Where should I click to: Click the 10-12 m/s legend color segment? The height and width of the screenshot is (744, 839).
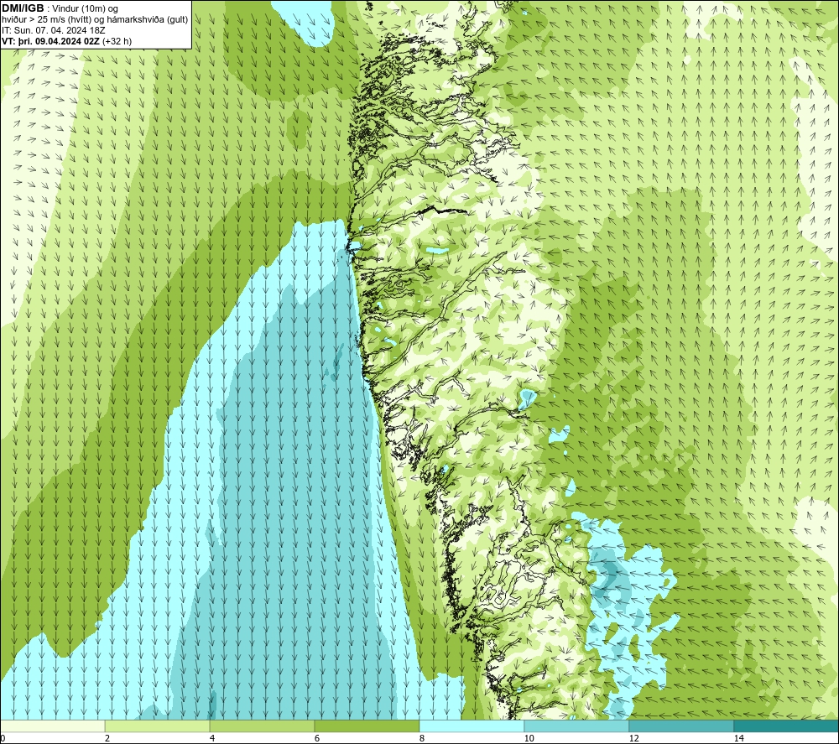point(577,726)
